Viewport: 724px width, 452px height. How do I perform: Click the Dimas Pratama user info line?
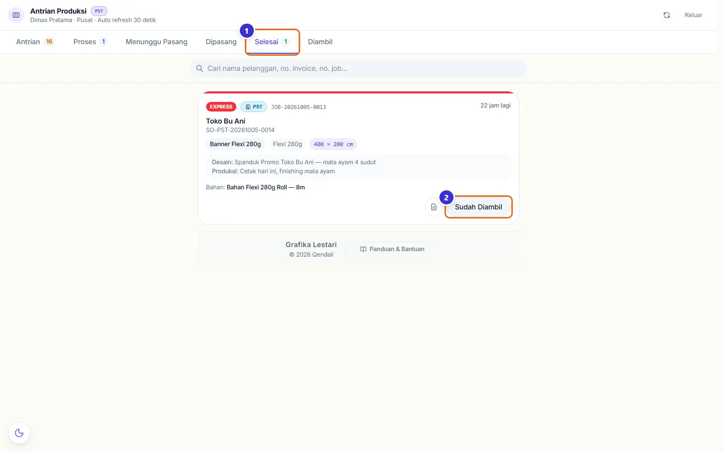coord(93,20)
